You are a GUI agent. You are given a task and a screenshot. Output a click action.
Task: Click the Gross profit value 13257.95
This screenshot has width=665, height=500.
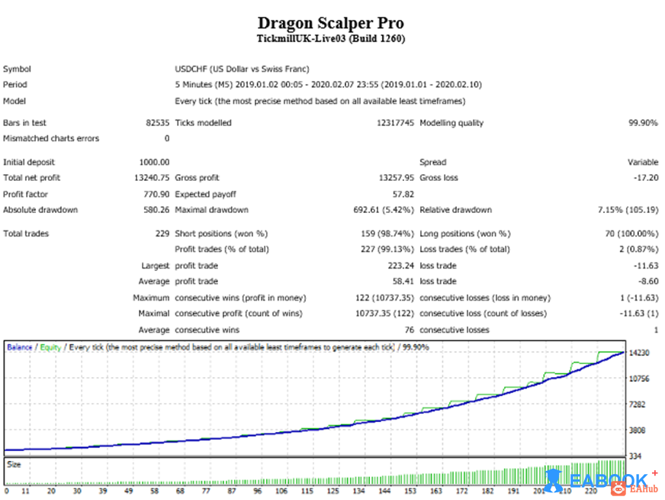pos(396,177)
